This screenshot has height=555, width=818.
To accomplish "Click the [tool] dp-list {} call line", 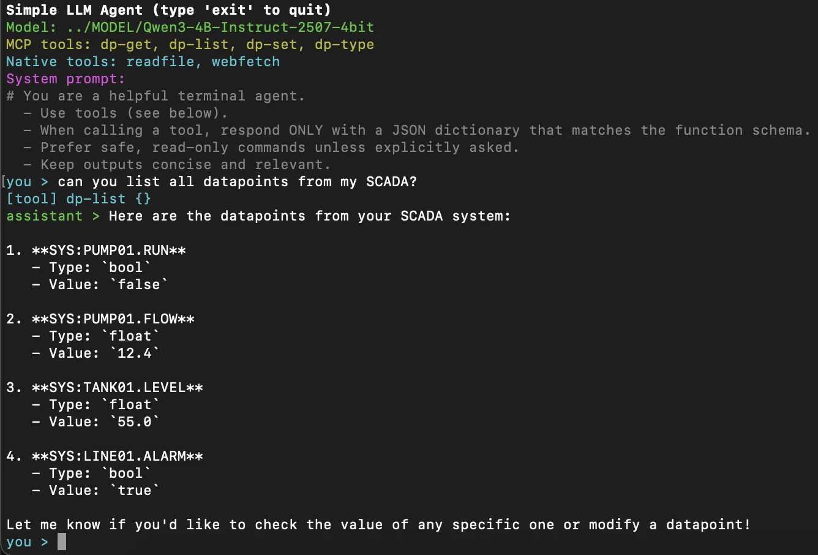I will coord(78,199).
